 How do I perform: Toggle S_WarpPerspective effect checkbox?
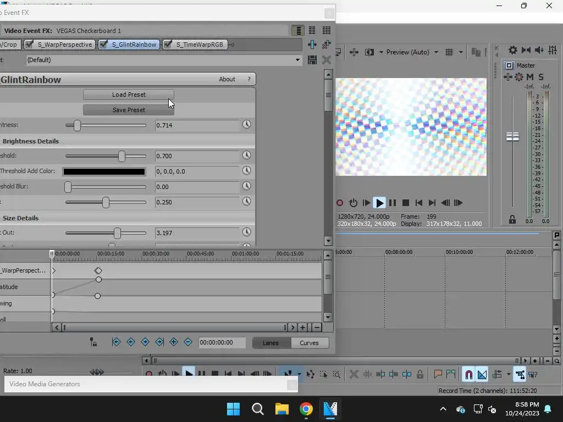30,44
